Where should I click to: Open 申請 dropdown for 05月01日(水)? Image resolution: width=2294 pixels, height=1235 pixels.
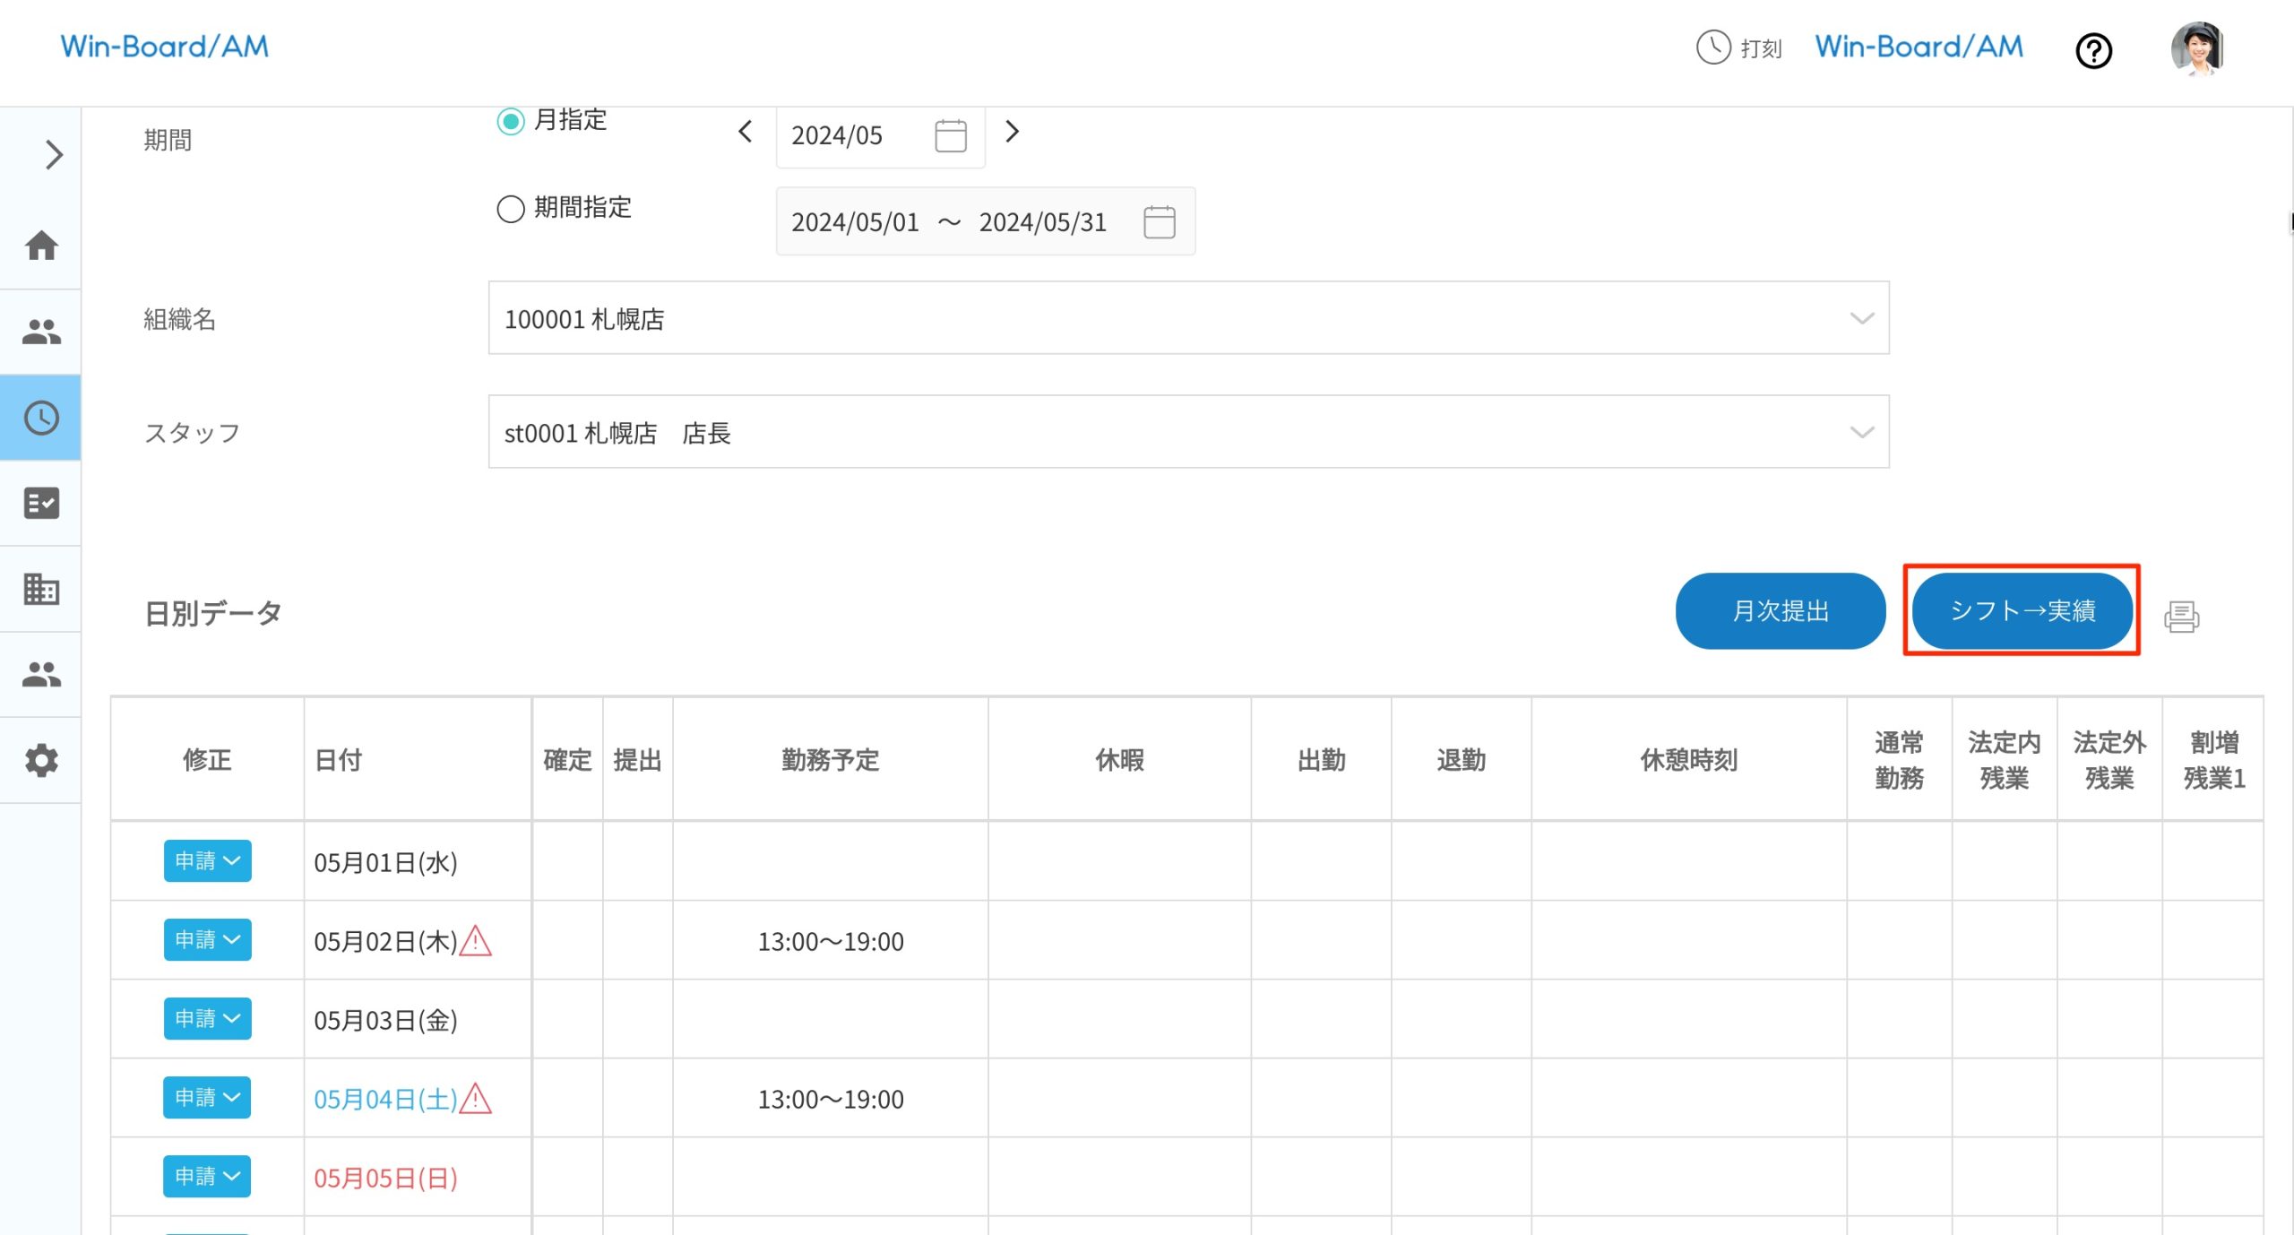pos(207,861)
